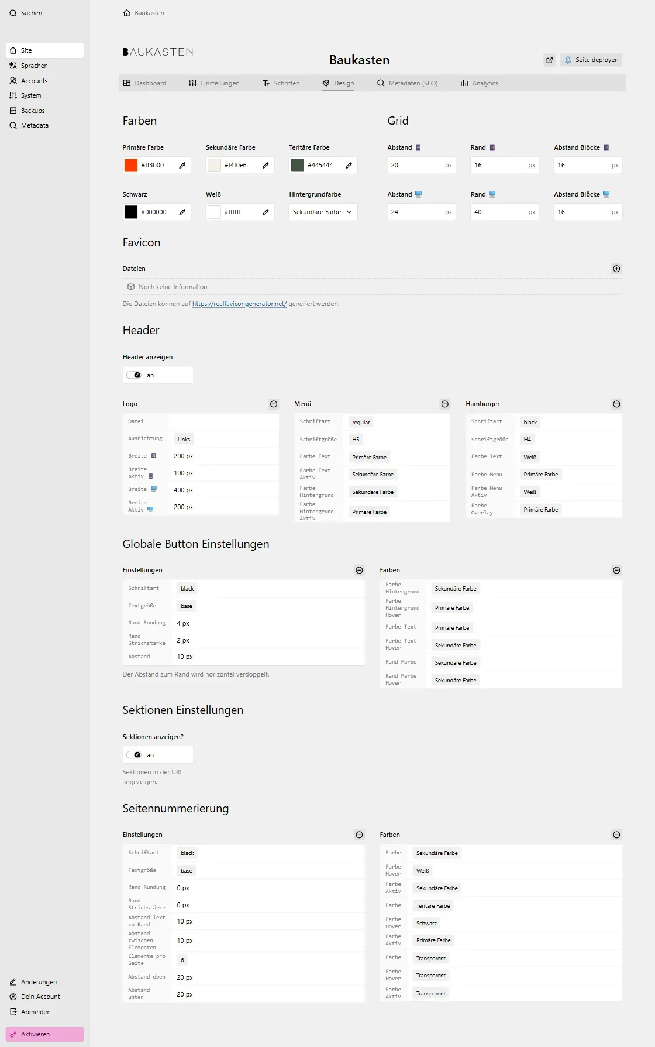655x1047 pixels.
Task: Click the Sekundäre Farbe color swatch
Action: pyautogui.click(x=214, y=165)
